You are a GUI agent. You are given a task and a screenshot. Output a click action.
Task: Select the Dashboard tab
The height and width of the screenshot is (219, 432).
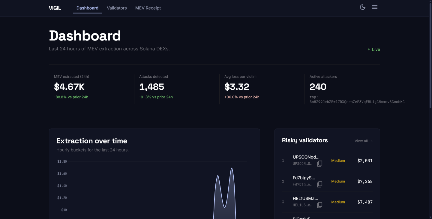pos(87,8)
